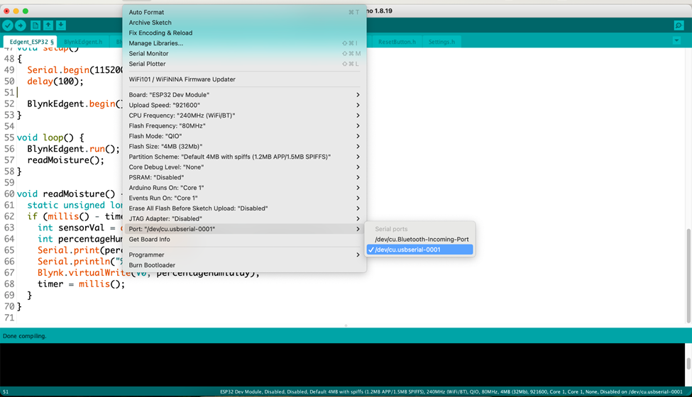The image size is (692, 397).
Task: Expand the Programmer submenu
Action: click(244, 255)
